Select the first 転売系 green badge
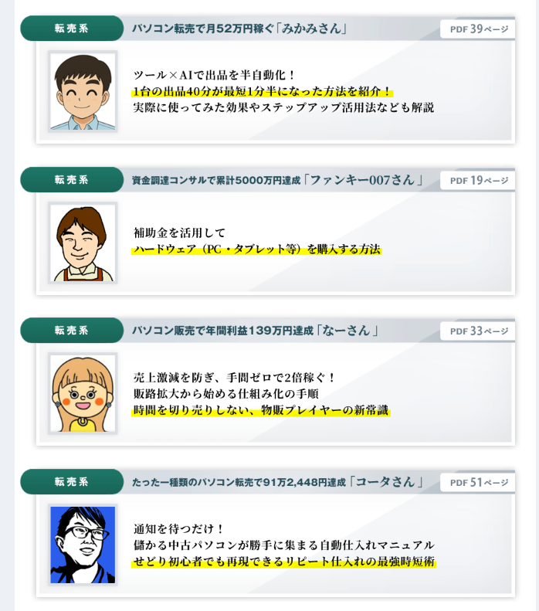 pos(72,29)
